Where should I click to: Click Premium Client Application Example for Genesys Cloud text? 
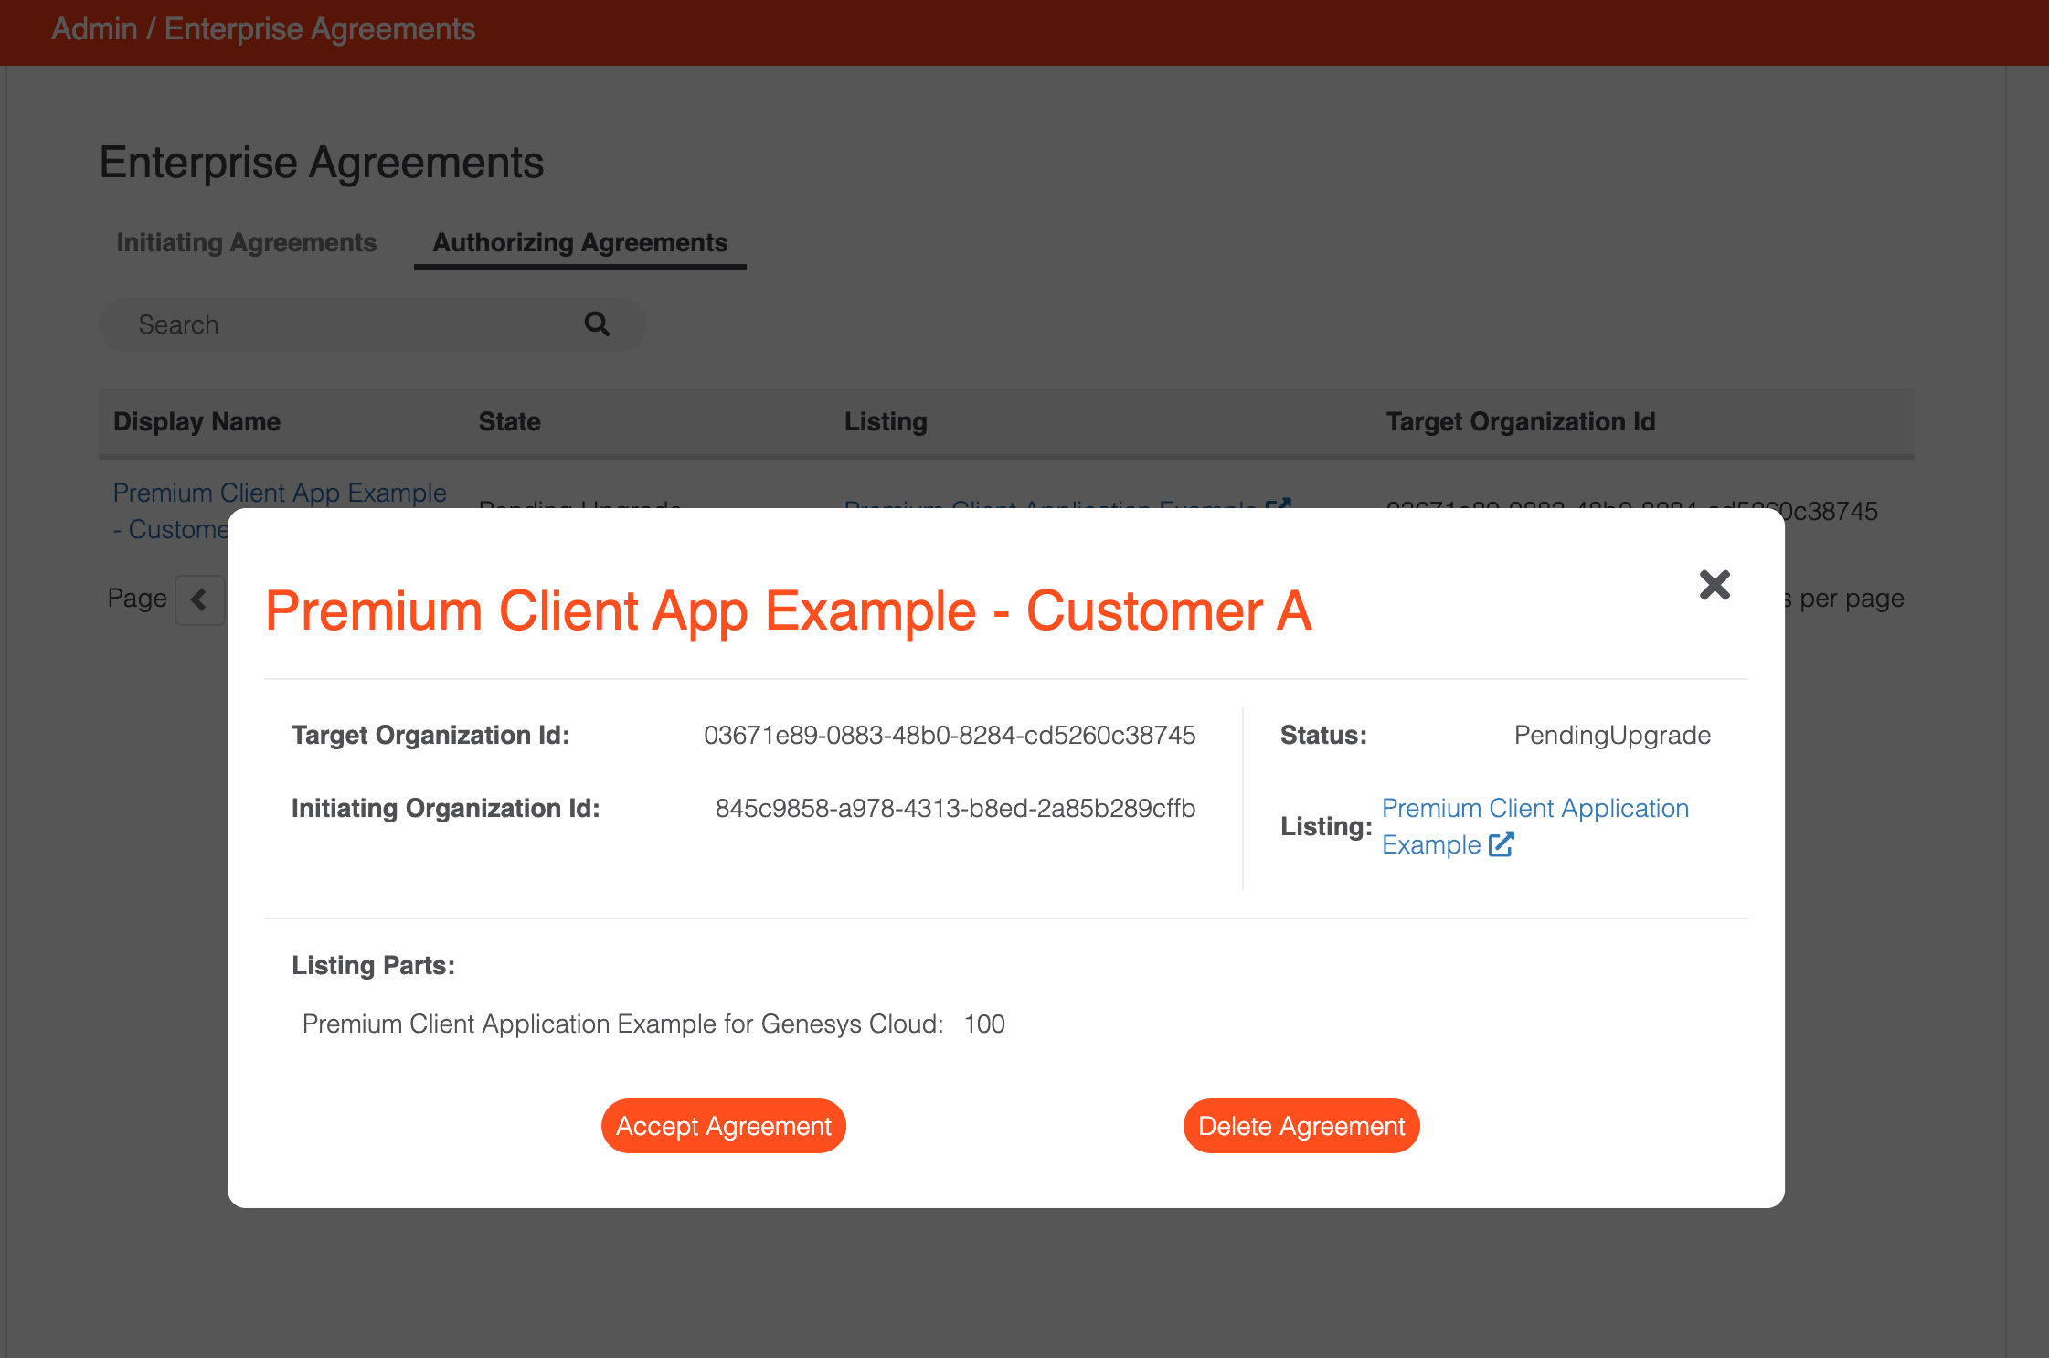coord(622,1024)
